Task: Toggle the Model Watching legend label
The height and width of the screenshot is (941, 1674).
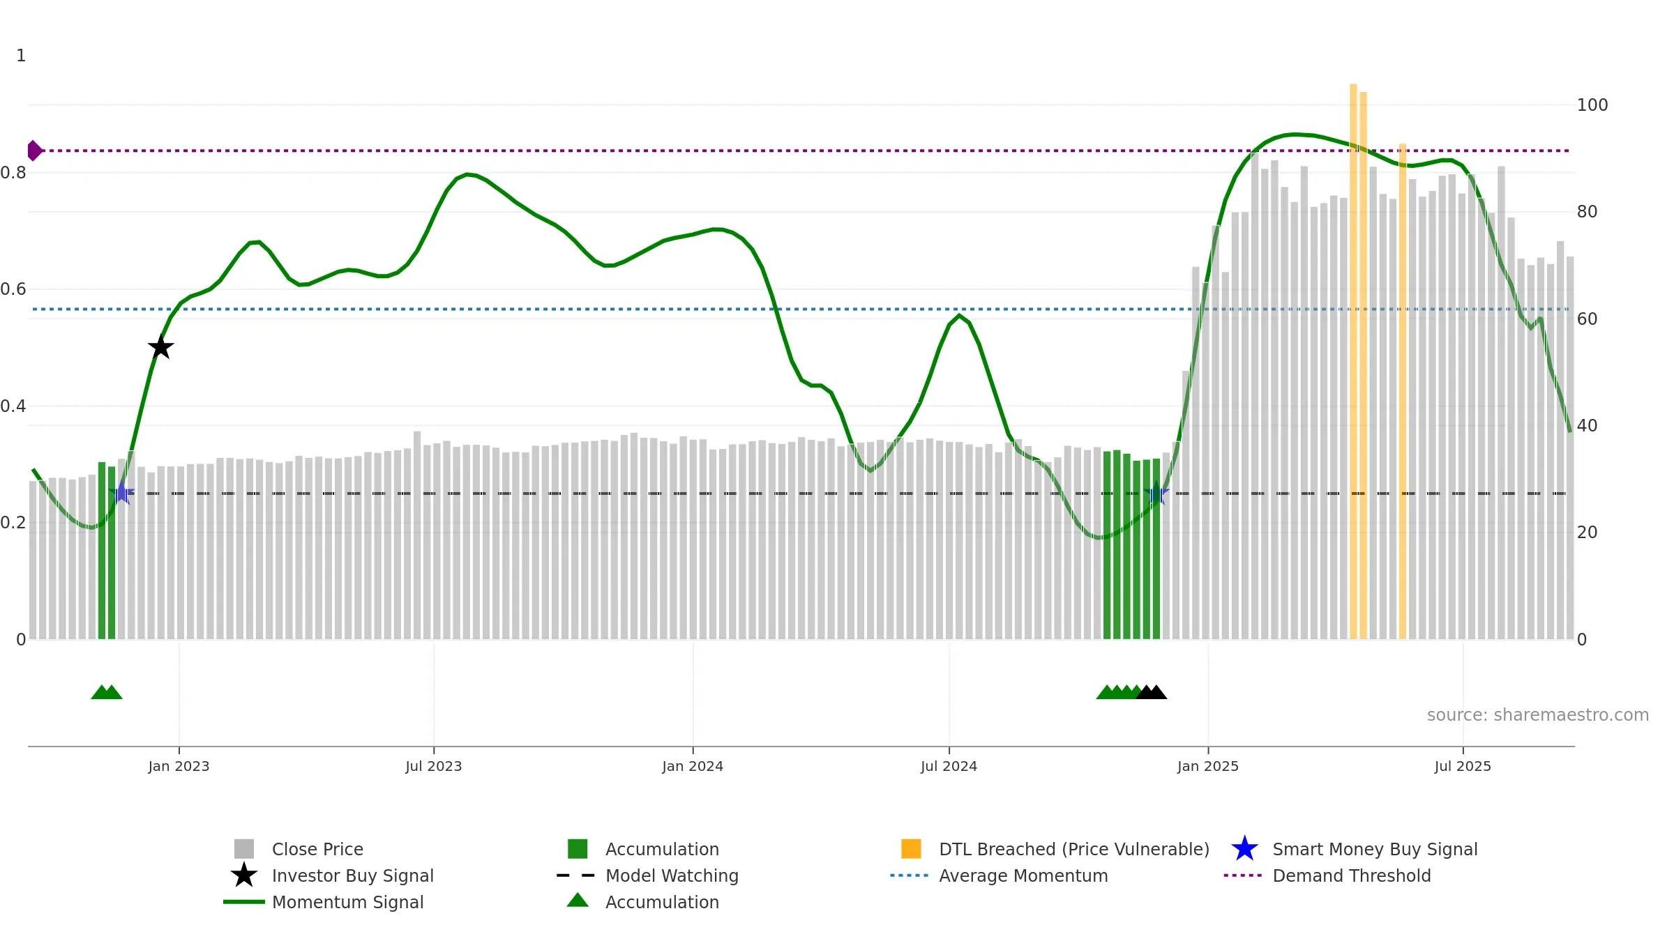Action: coord(672,875)
